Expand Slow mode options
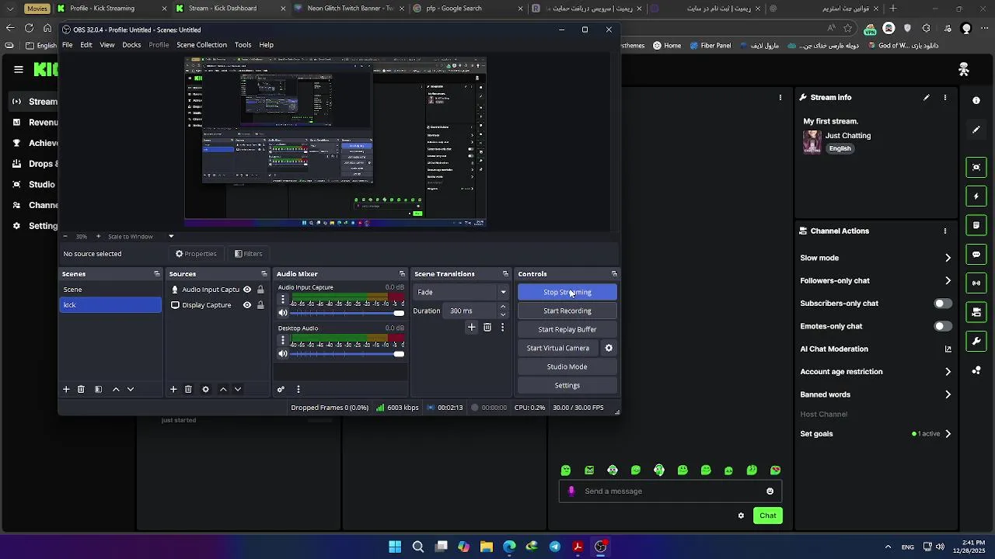 (948, 258)
